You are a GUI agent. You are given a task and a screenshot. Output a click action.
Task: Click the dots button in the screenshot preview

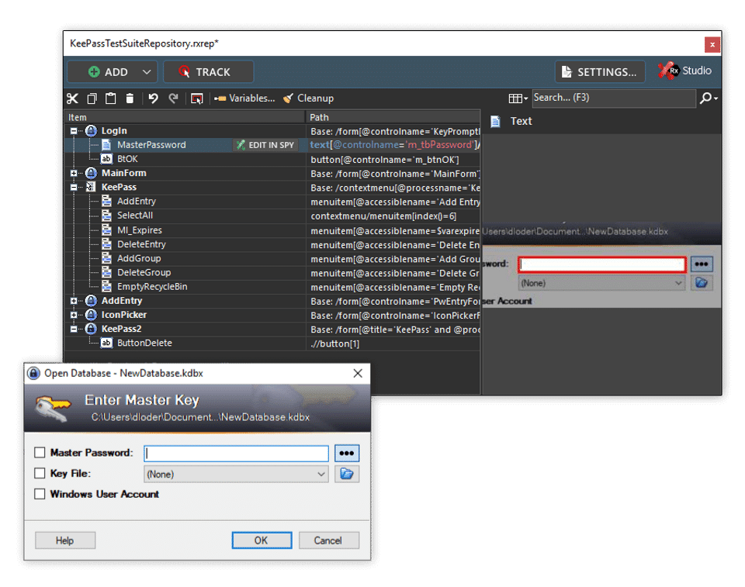(x=702, y=264)
